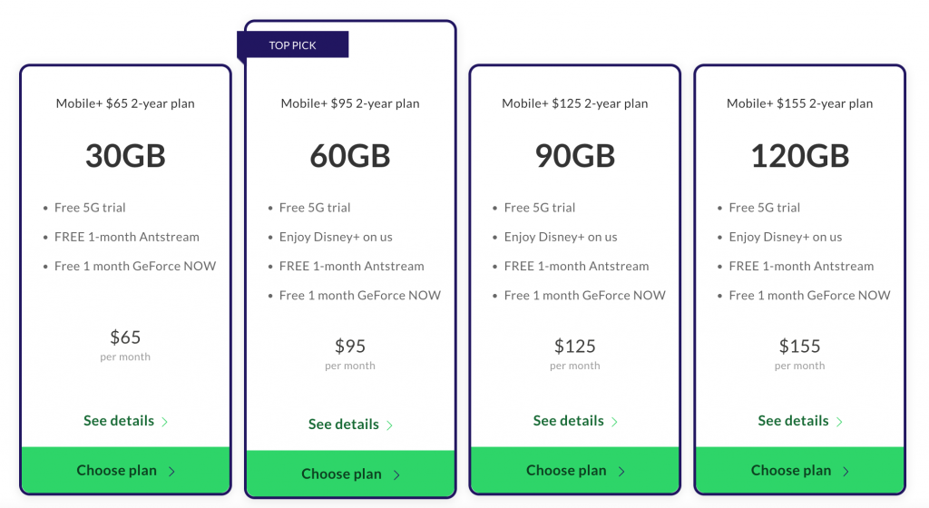Click arrow icon on 120GB Choose plan
929x508 pixels.
(846, 471)
